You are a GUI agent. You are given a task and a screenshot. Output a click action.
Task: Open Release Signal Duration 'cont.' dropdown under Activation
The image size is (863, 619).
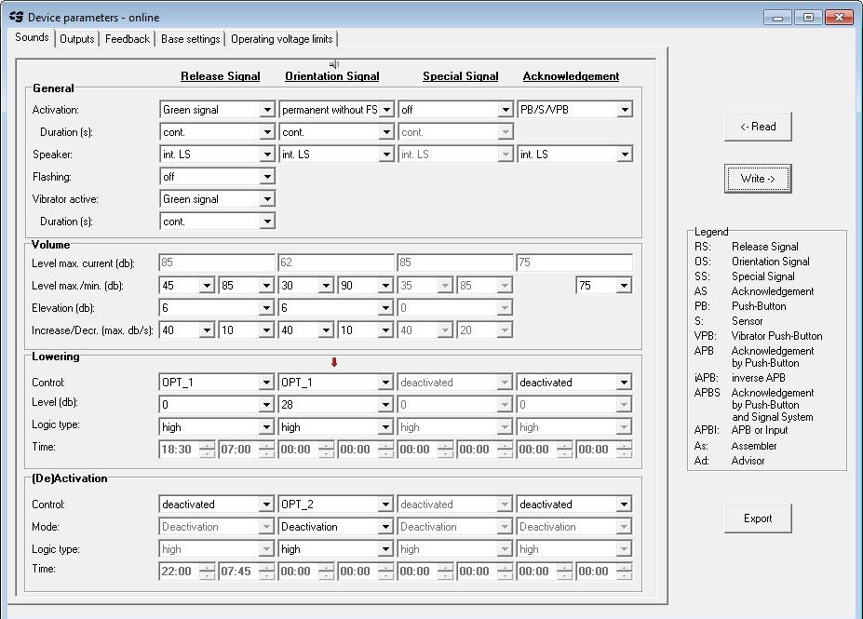click(x=217, y=132)
